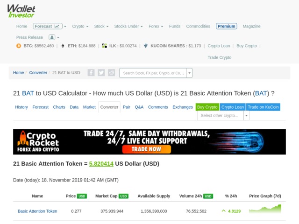Open the Stocks Under dropdown
This screenshot has height=224, width=299.
pos(128,26)
